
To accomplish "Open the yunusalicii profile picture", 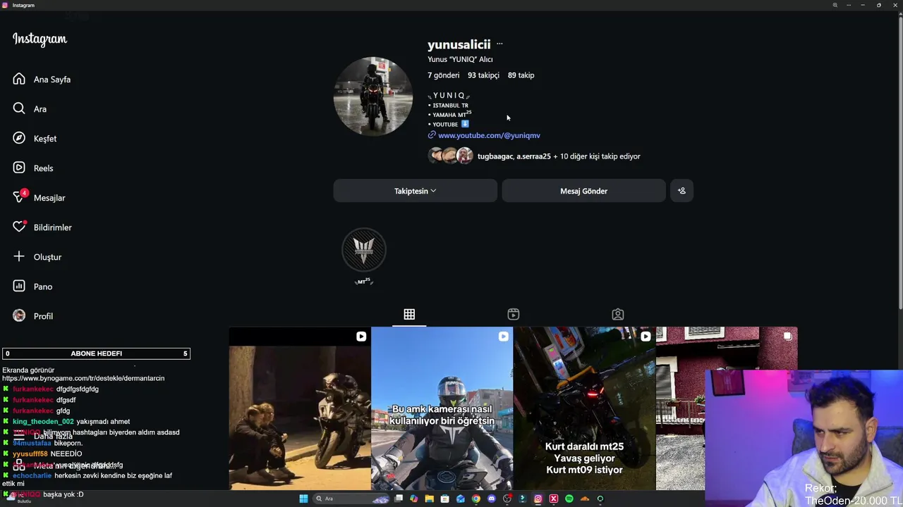I will pos(372,96).
